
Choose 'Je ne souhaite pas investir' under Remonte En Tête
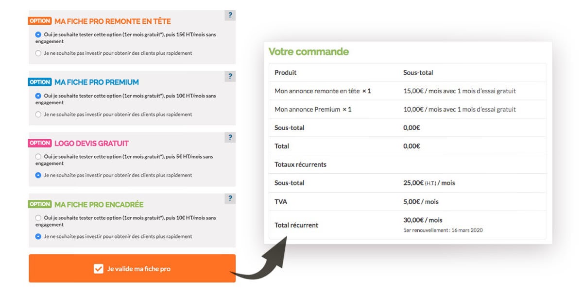tap(38, 53)
